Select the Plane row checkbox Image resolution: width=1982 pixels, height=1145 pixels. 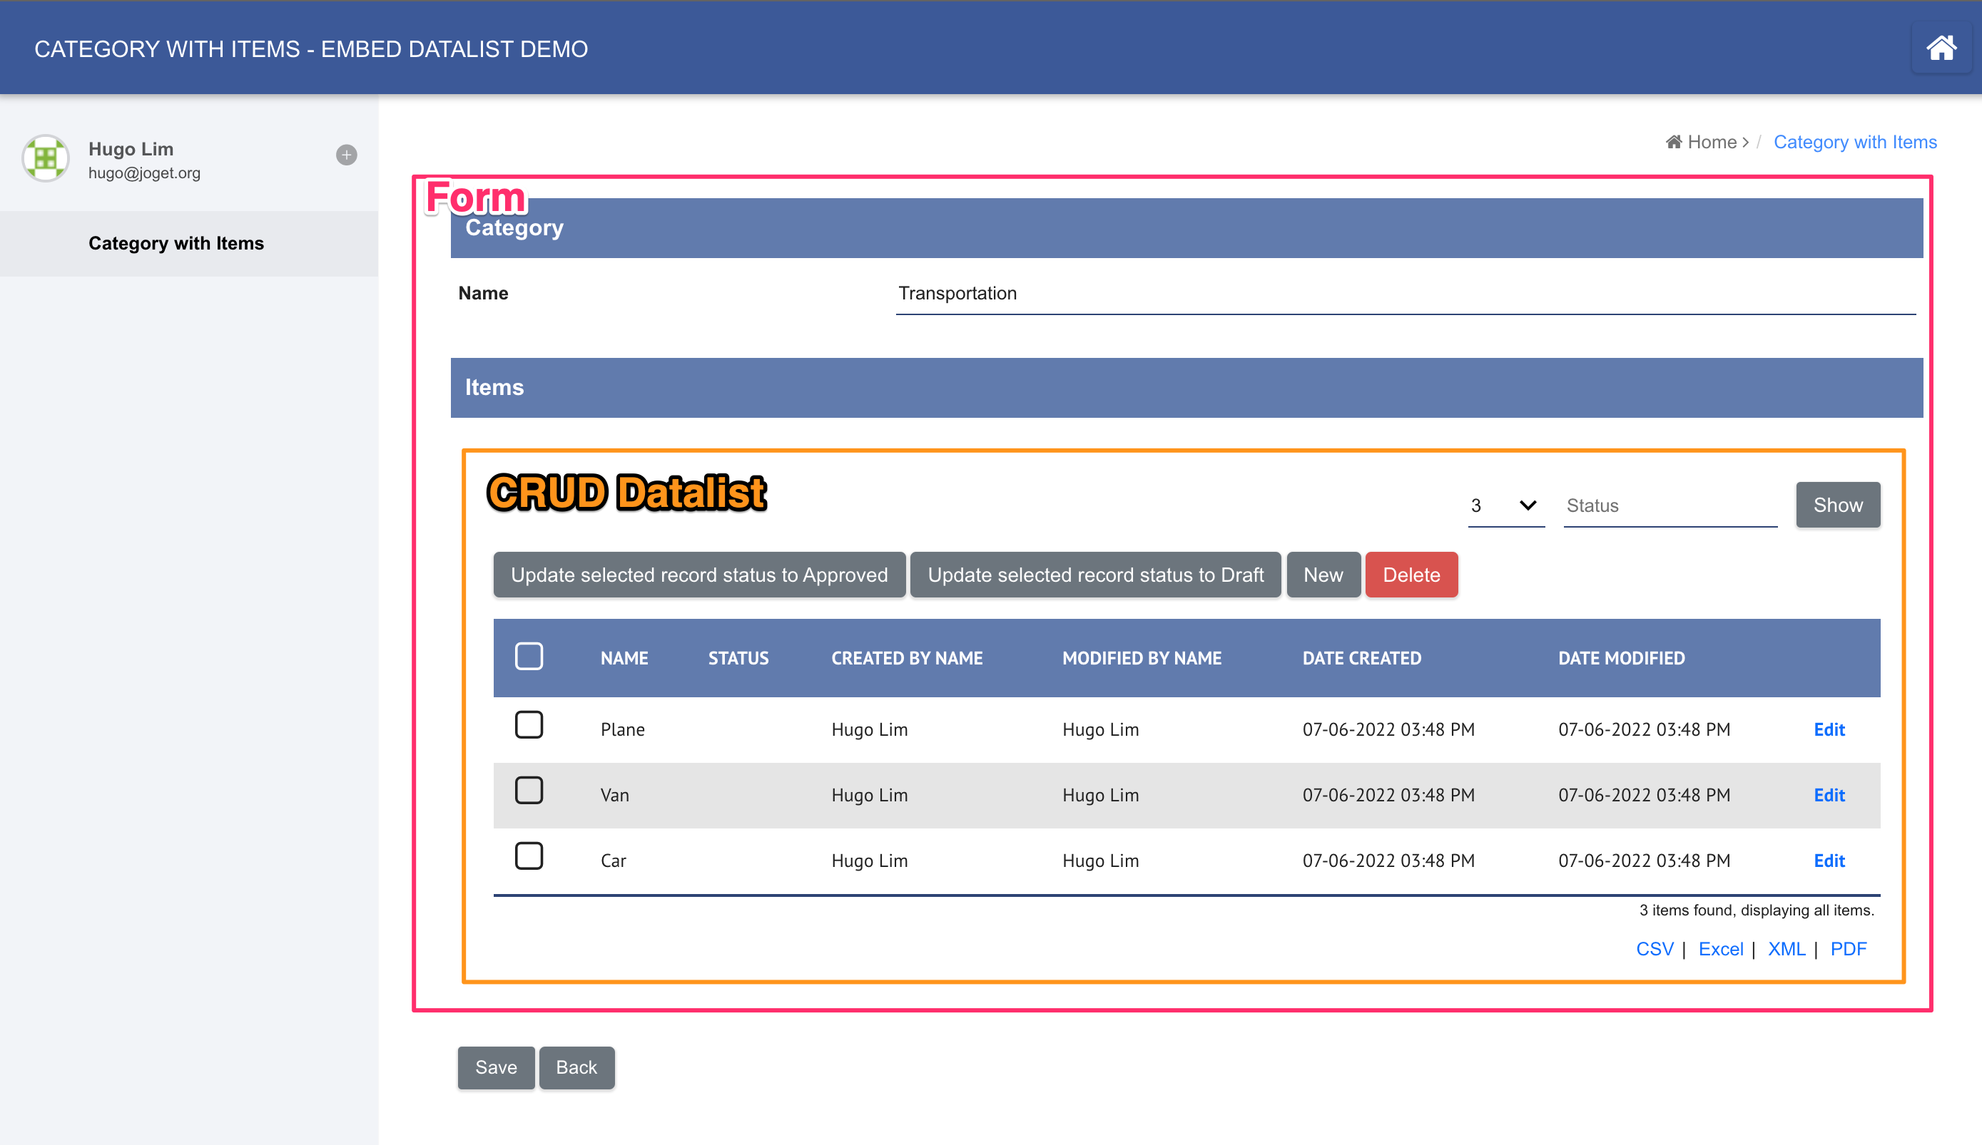pyautogui.click(x=529, y=724)
